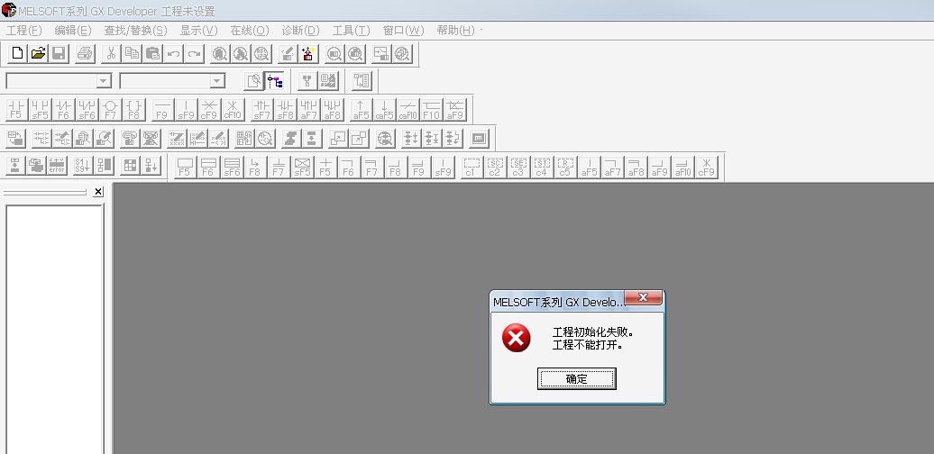Close the left project panel
Screen dimensions: 934x454
tap(98, 192)
